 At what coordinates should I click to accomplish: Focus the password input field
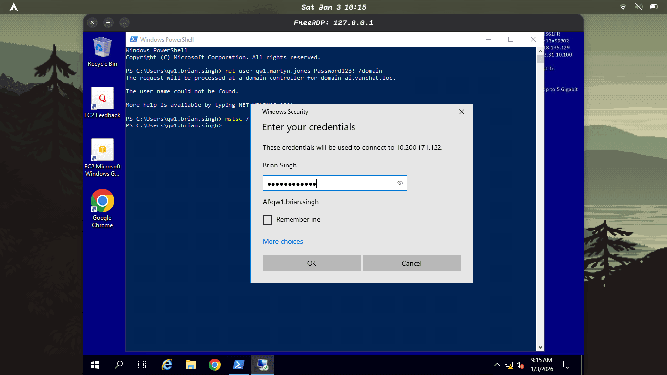(x=334, y=183)
